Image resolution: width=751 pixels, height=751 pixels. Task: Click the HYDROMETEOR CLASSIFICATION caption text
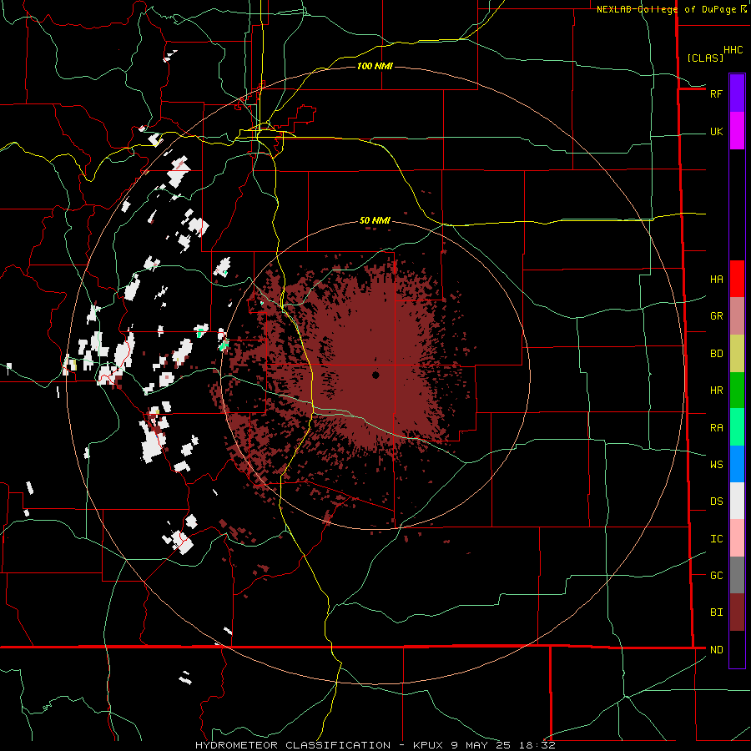tap(293, 745)
